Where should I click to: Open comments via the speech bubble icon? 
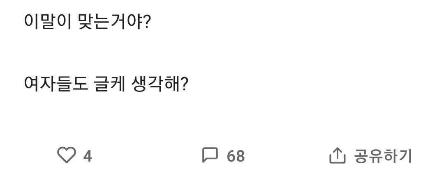[x=210, y=155]
